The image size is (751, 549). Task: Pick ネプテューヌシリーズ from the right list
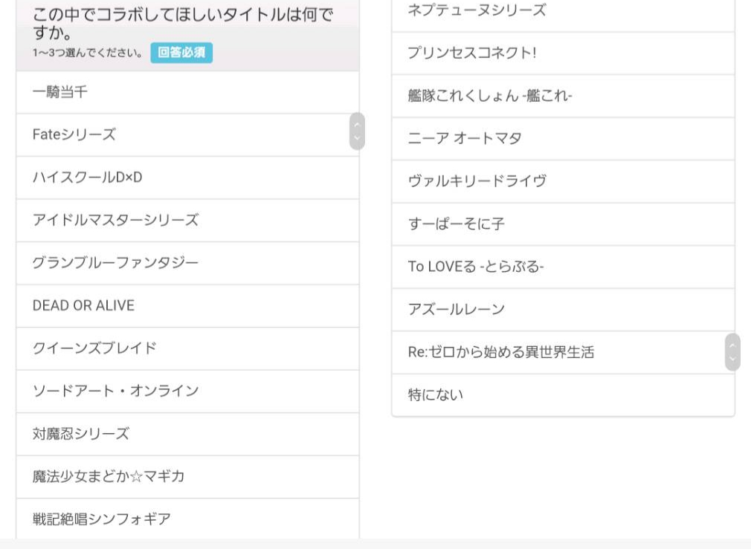tap(562, 11)
